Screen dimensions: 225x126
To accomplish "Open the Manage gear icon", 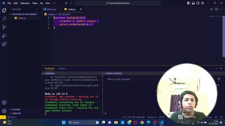I will 4,111.
